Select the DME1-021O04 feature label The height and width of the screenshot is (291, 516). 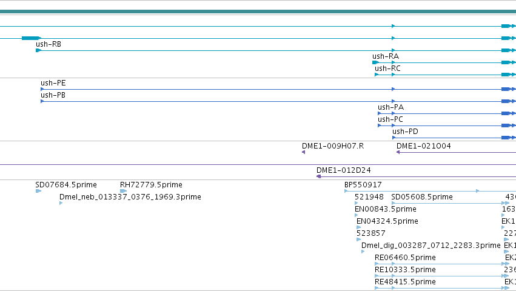point(423,146)
